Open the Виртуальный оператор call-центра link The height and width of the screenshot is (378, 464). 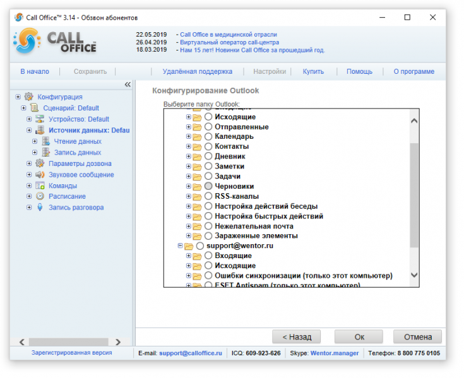229,42
